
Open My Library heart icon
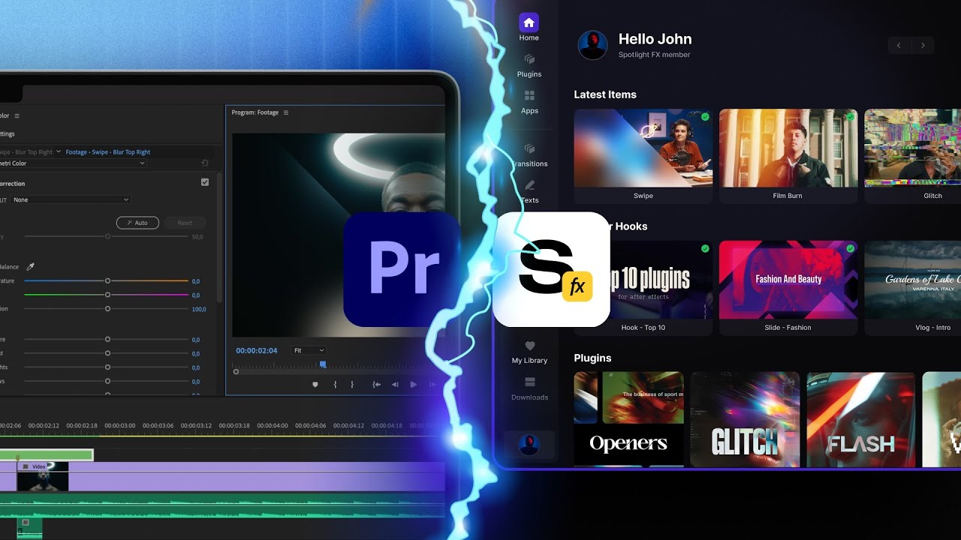[529, 346]
